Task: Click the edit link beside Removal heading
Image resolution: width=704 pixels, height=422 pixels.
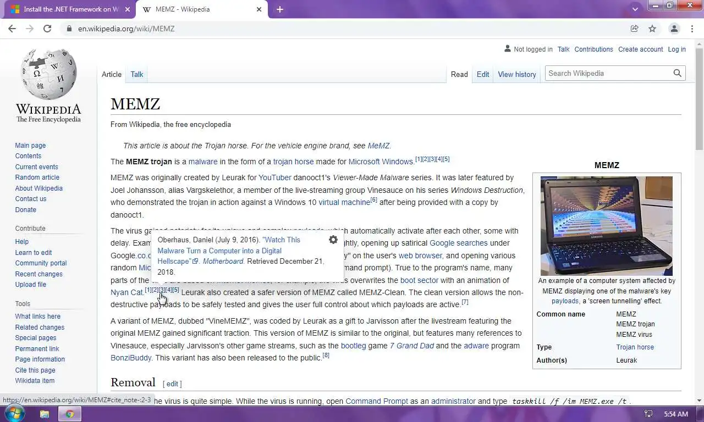Action: click(172, 384)
